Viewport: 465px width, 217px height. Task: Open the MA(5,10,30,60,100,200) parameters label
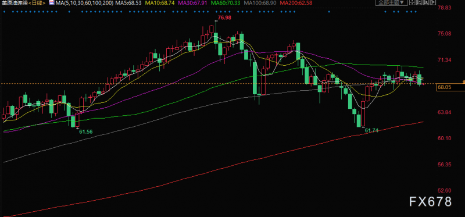tap(84, 3)
